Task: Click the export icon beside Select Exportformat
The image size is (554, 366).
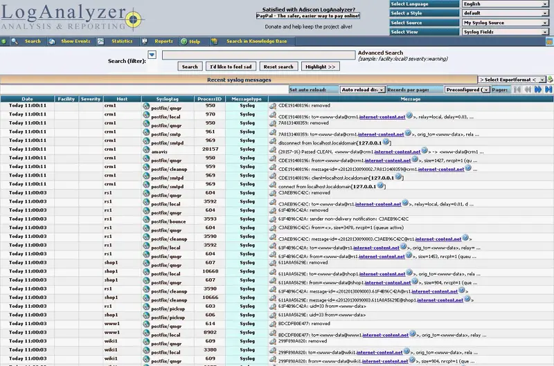Action: (x=550, y=80)
